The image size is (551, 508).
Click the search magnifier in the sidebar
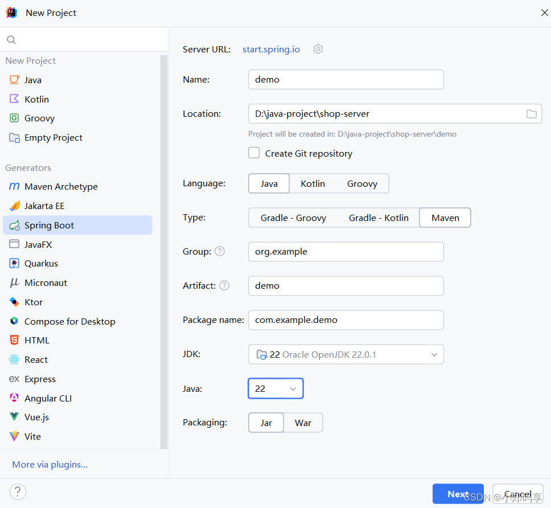pyautogui.click(x=11, y=40)
